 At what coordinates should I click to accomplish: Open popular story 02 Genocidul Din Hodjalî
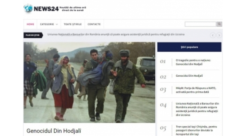pos(189,76)
